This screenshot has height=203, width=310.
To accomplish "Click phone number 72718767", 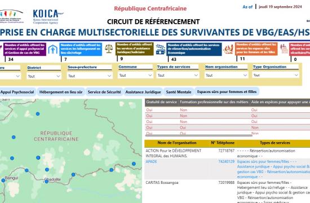I will [227, 151].
